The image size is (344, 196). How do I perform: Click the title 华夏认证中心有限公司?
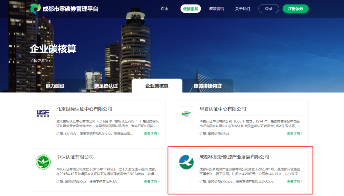223,109
